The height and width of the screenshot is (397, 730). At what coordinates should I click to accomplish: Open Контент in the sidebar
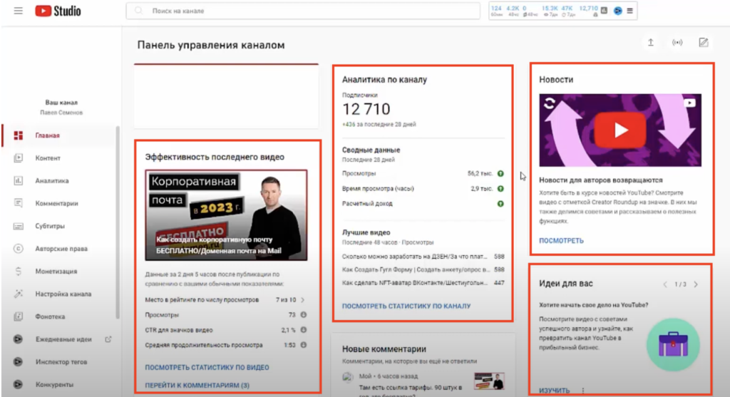click(x=48, y=158)
